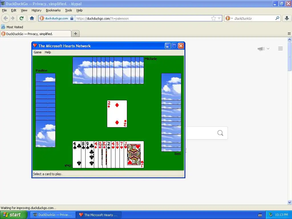Click the system tray keyboard icon
Screen dimensions: 292x219
pyautogui.click(x=260, y=215)
